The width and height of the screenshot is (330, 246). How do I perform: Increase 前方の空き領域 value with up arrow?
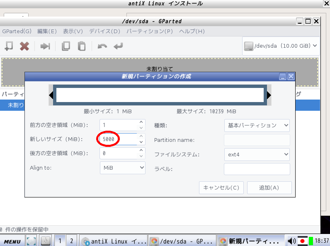point(141,122)
